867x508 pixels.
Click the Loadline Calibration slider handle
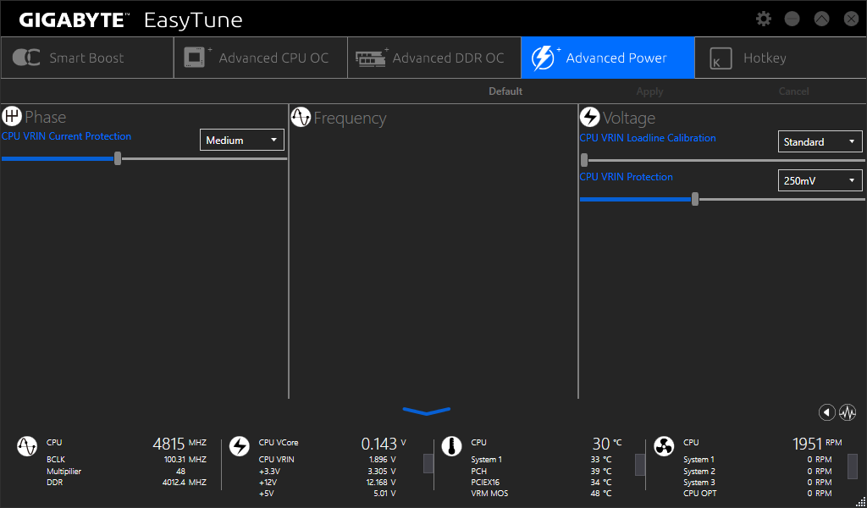tap(584, 160)
